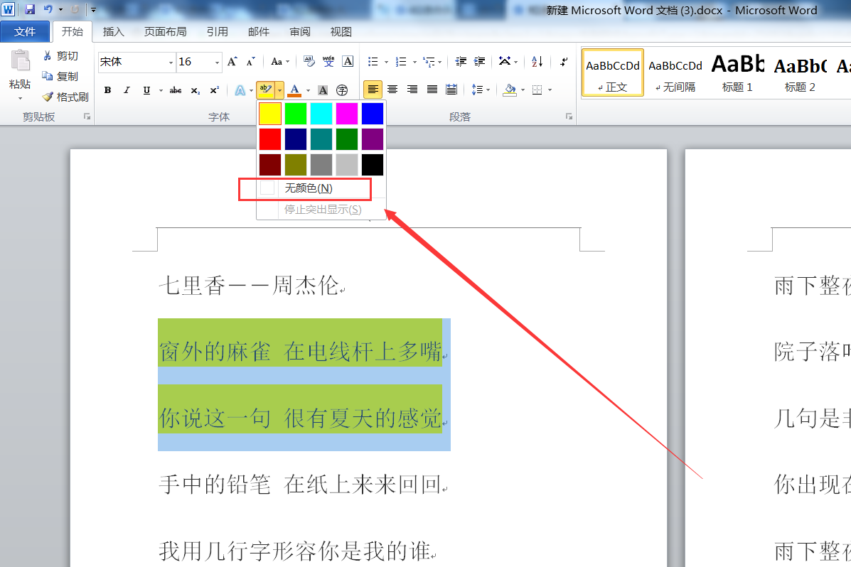The width and height of the screenshot is (851, 567).
Task: Apply the Heading 2 (标题 2) style
Action: pyautogui.click(x=800, y=72)
